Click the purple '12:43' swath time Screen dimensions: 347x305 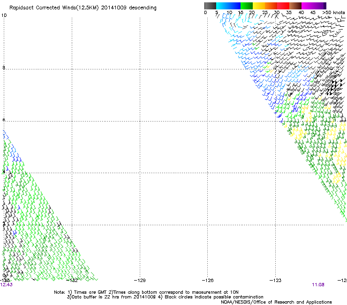6,285
